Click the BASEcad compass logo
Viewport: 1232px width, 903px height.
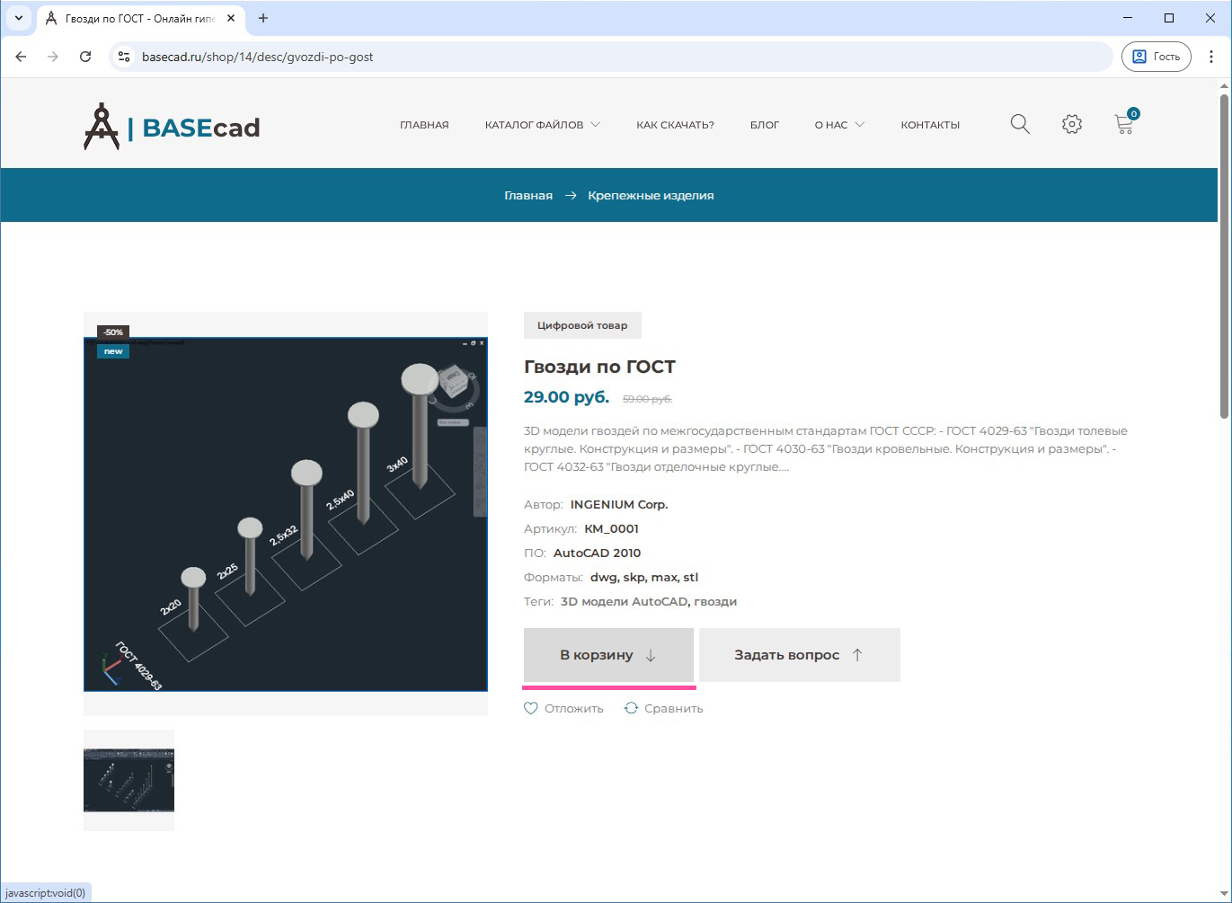click(102, 127)
